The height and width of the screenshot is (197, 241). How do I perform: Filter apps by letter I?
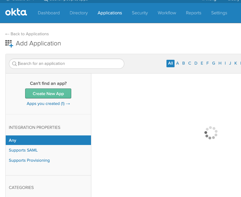point(225,63)
